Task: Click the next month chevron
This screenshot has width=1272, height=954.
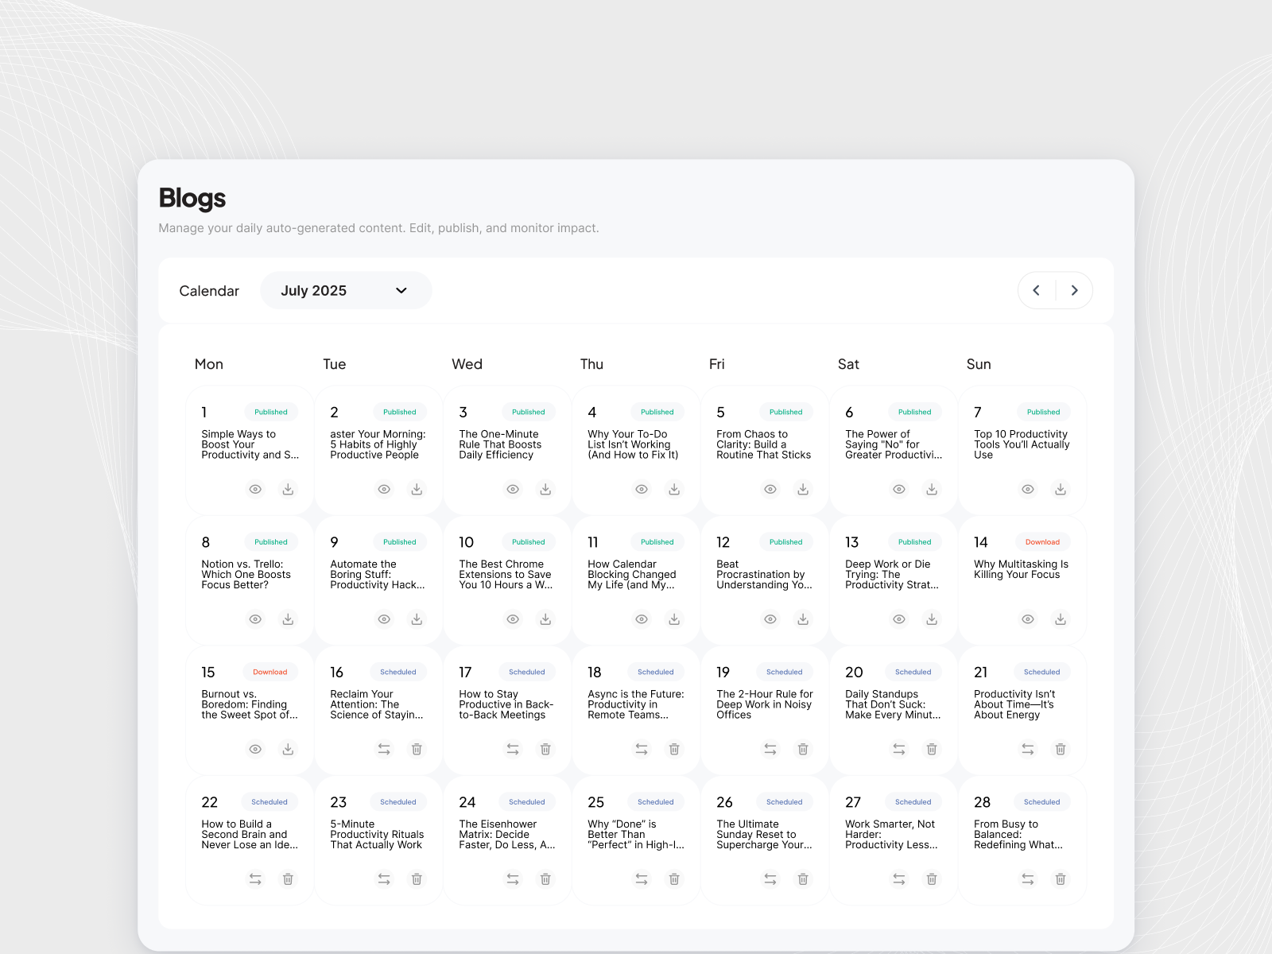Action: click(x=1074, y=290)
